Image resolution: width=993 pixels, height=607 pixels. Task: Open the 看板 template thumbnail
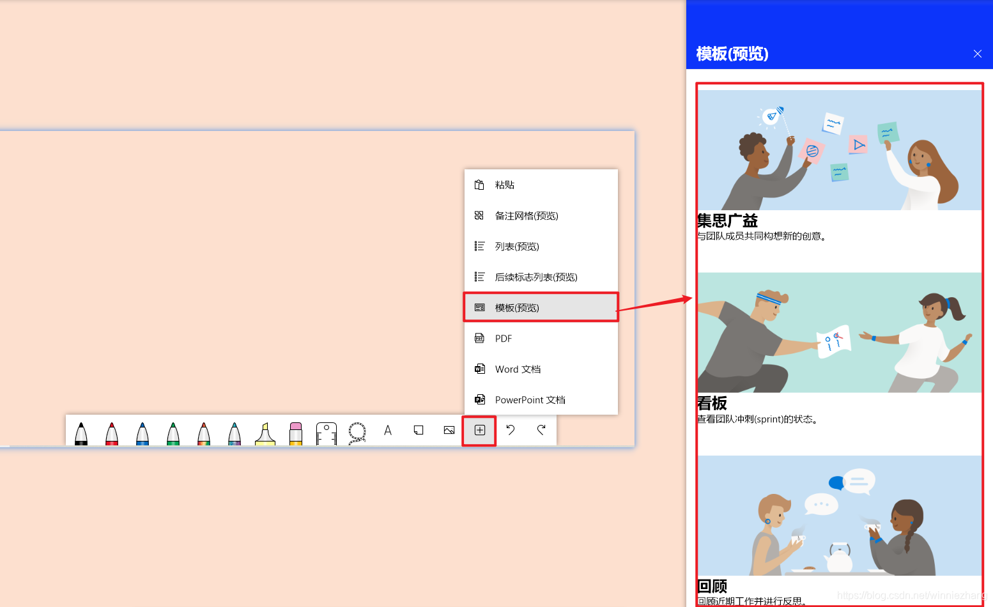[840, 332]
